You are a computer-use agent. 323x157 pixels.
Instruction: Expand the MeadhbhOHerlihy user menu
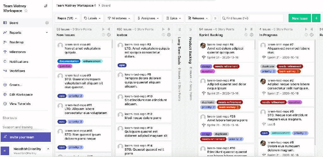(x=48, y=149)
